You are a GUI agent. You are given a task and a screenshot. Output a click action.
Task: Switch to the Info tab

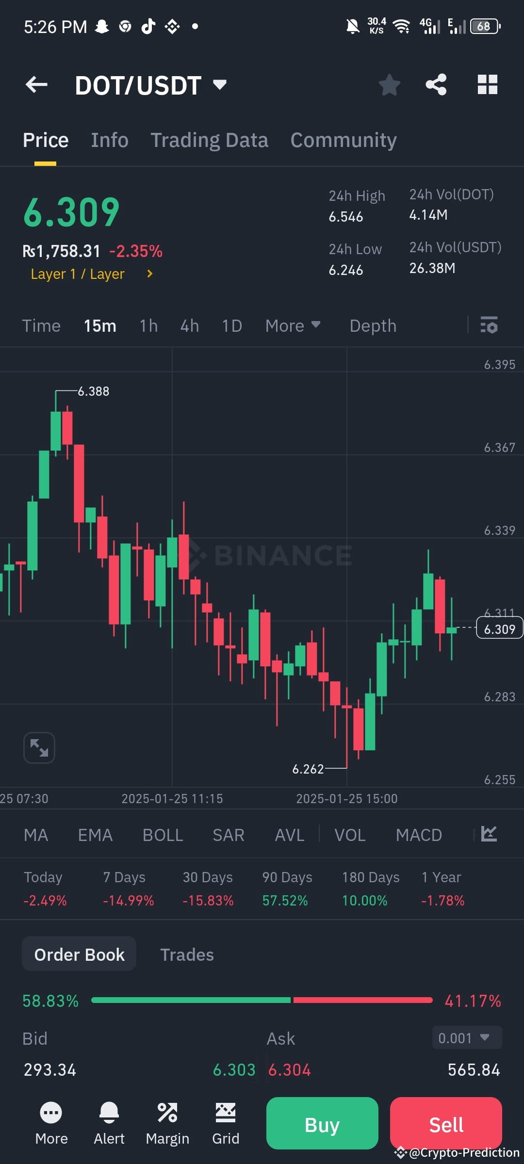[110, 140]
